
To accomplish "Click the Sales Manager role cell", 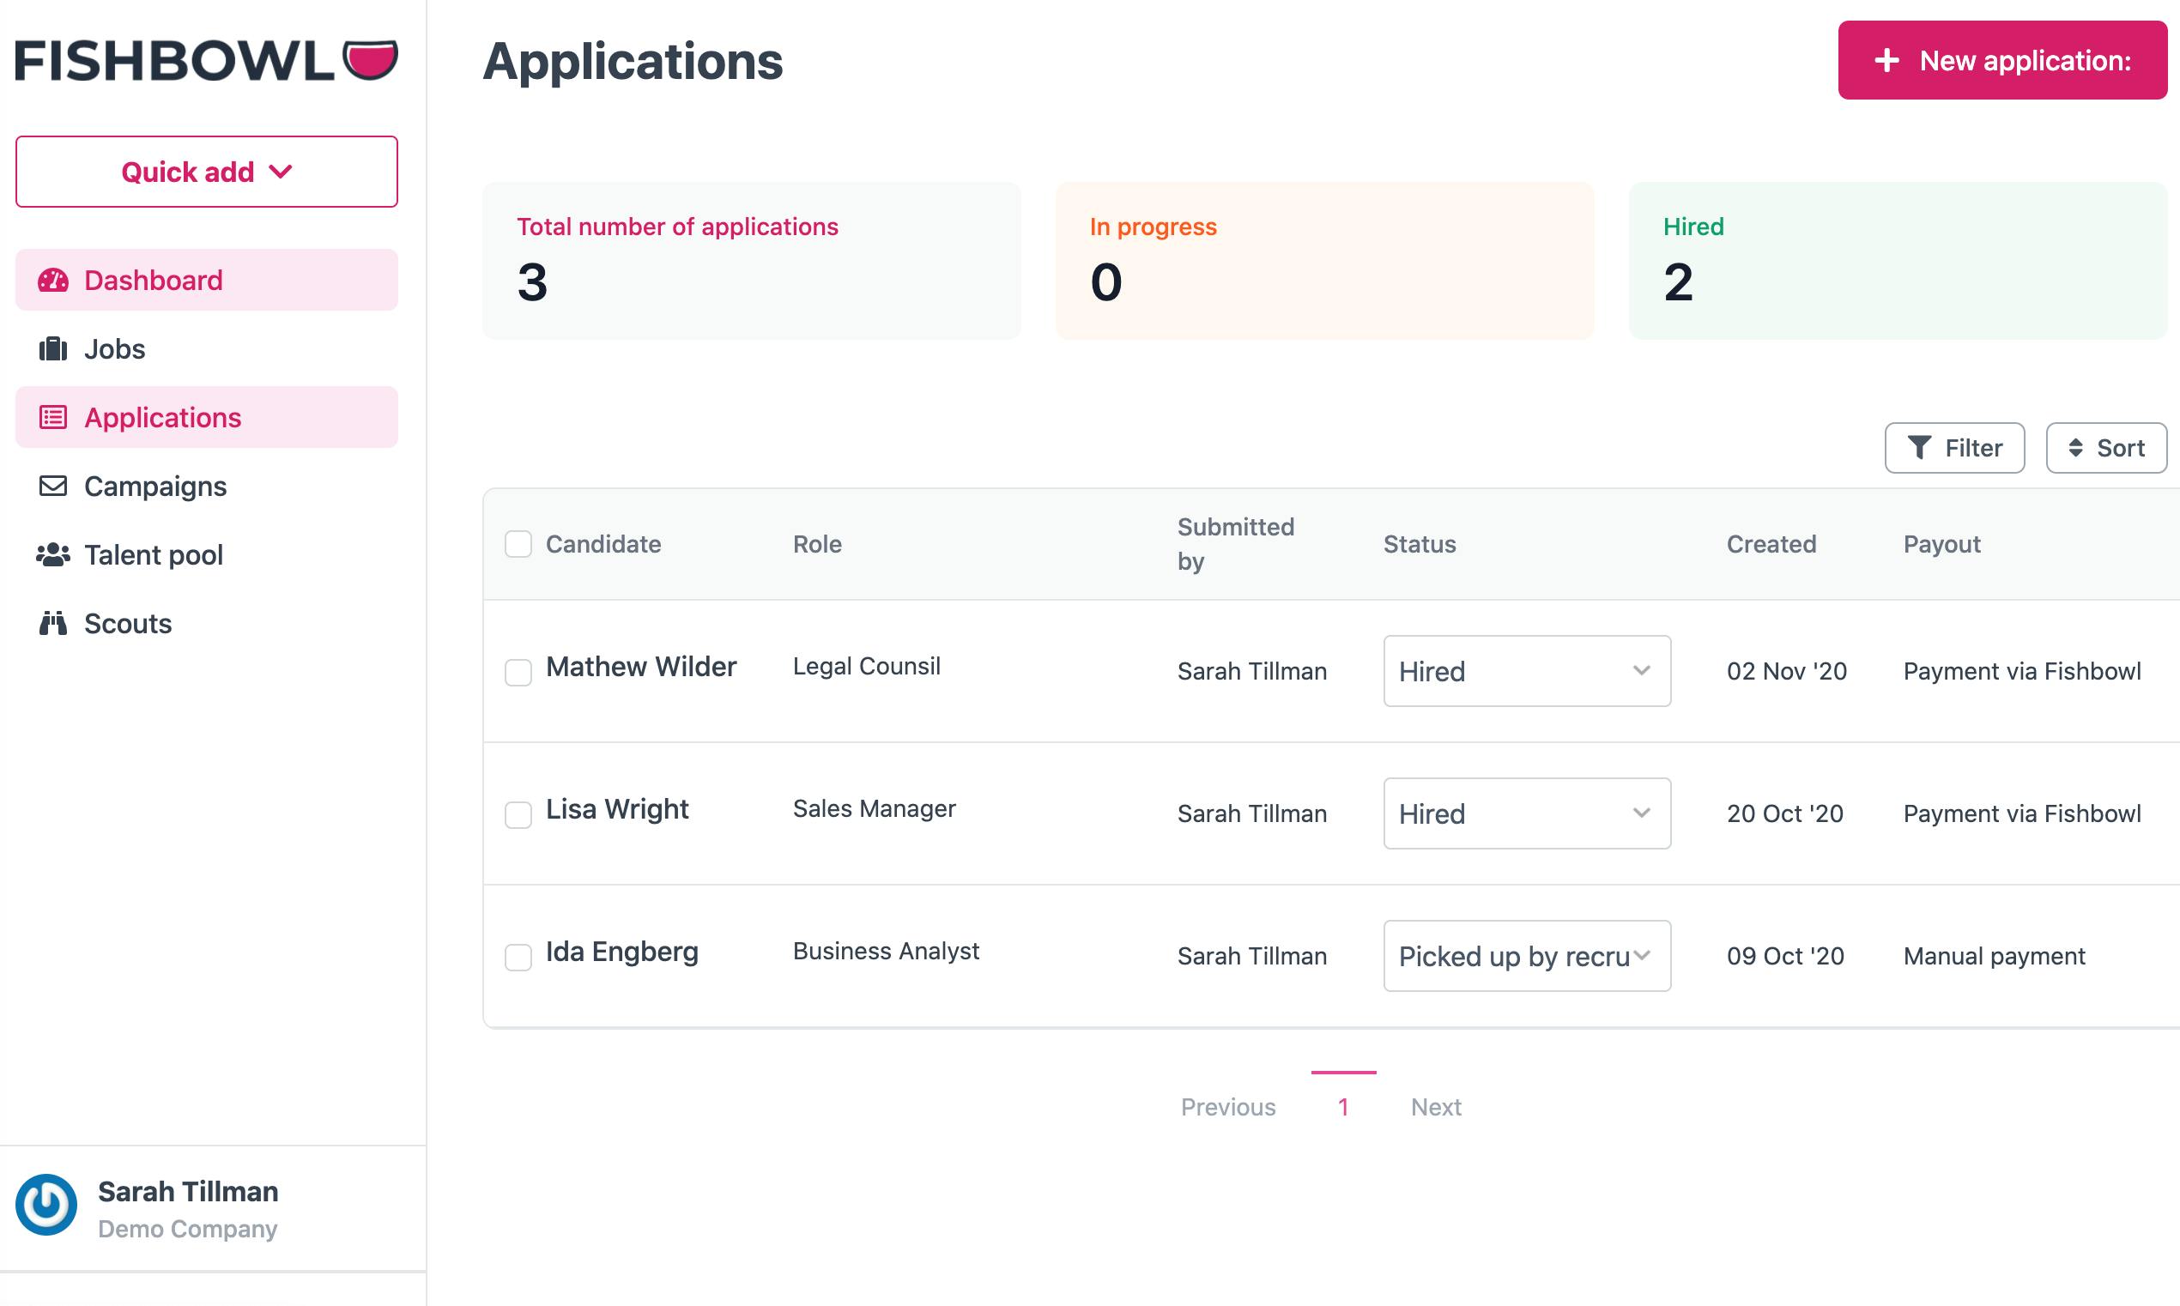I will 874,809.
